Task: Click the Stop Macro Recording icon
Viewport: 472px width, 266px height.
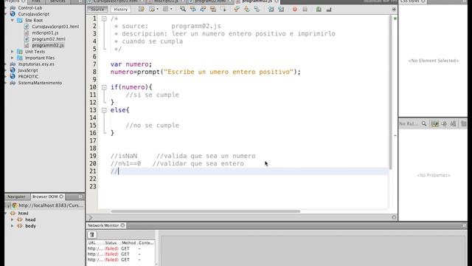Action: (305, 10)
